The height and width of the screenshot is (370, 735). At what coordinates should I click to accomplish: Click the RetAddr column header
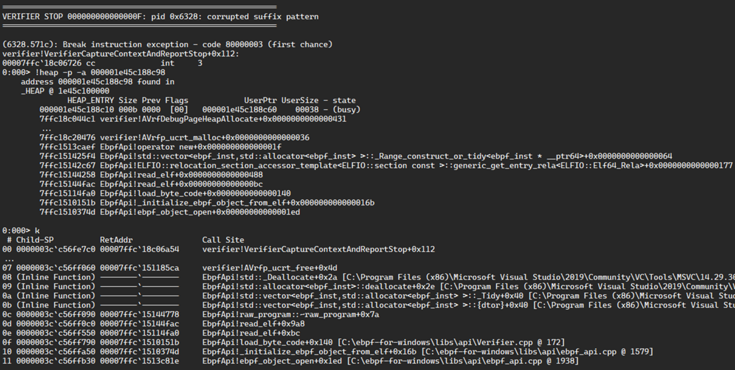[x=116, y=240]
